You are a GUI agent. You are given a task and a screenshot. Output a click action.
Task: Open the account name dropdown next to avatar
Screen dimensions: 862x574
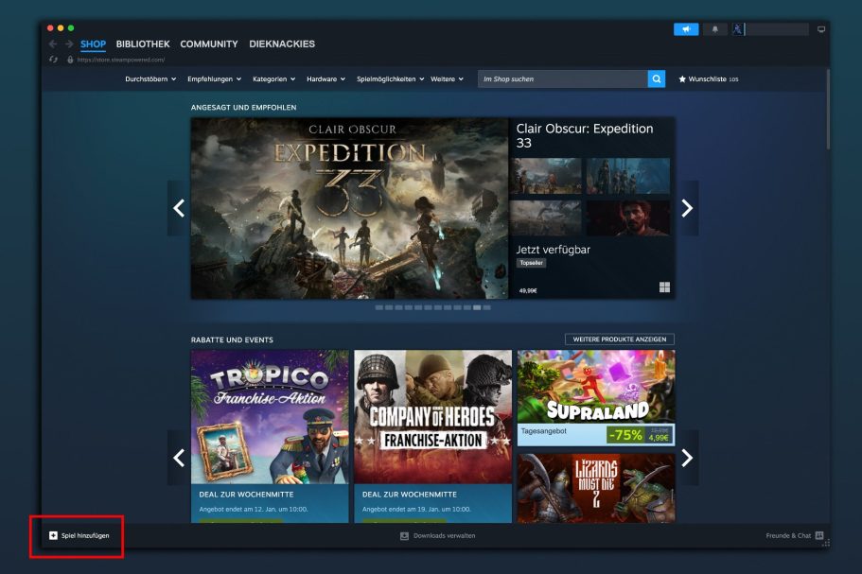point(777,29)
